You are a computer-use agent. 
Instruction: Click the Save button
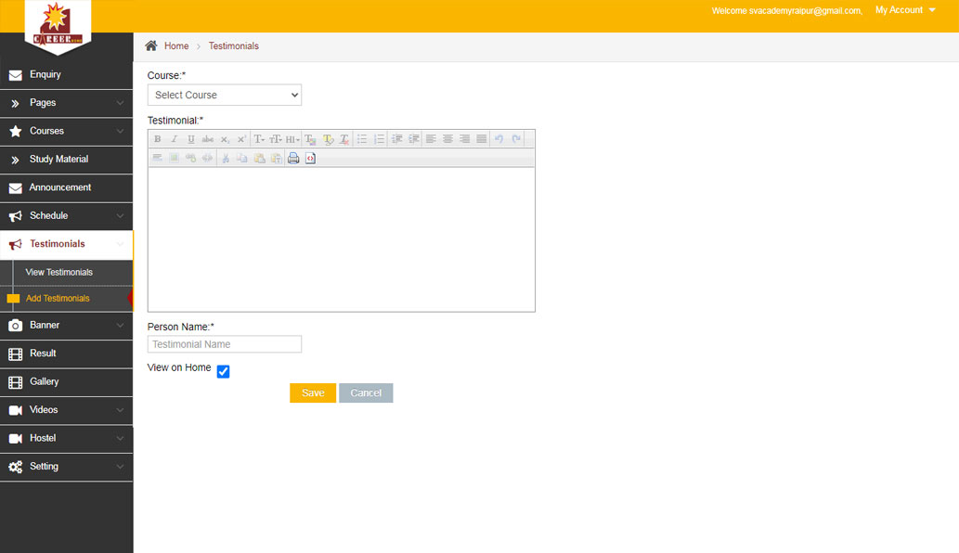click(x=313, y=393)
